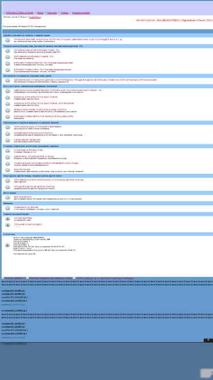Click the icon beside ФОТОГАЛЕРЕЯ forum
This screenshot has width=213, height=380.
pos(8,198)
